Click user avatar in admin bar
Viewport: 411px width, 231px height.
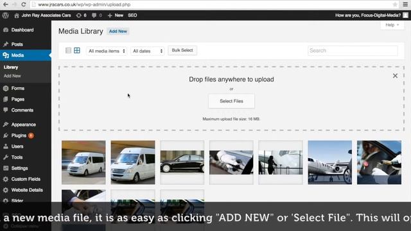(405, 15)
